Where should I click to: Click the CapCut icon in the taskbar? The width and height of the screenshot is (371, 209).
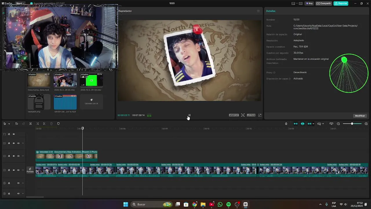pos(245,204)
